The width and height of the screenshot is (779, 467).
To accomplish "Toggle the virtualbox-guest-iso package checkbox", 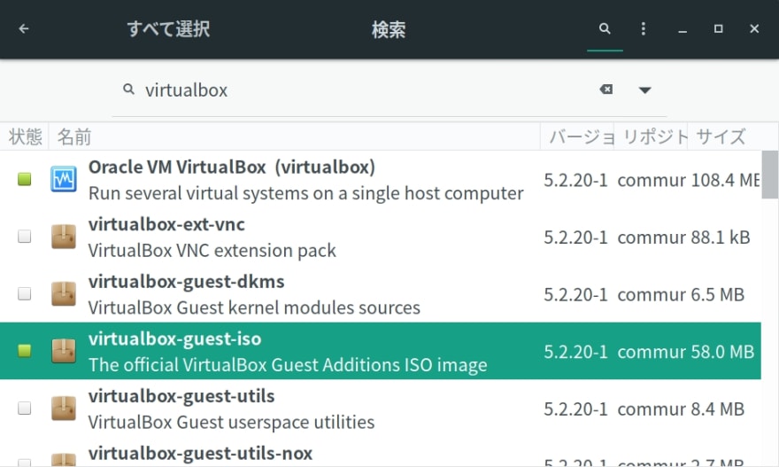I will click(x=25, y=351).
